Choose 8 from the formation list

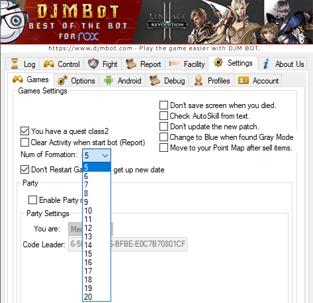tap(97, 194)
